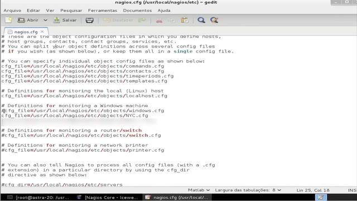Click the comment about the local (Linux) host

tap(83, 91)
